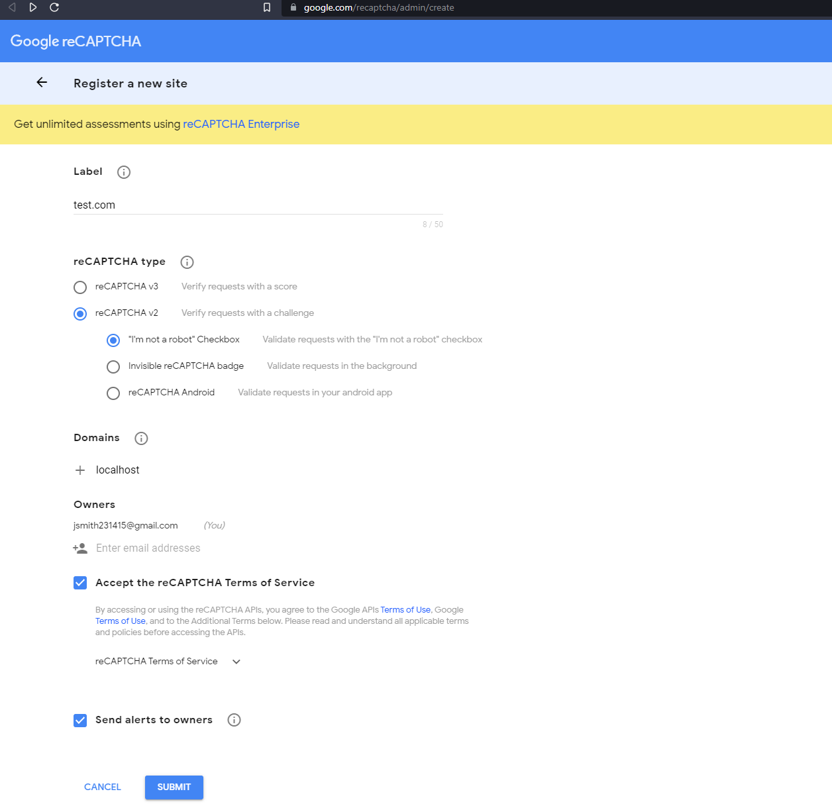This screenshot has height=808, width=832.
Task: Click the plus icon to add a domain
Action: click(x=80, y=470)
